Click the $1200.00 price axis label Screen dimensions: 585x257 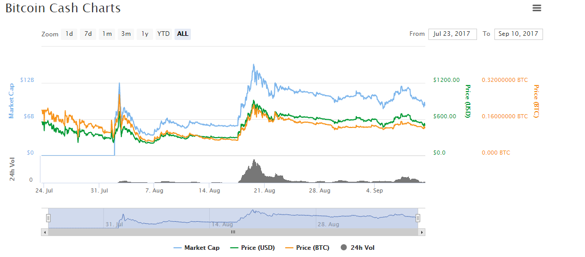click(x=446, y=80)
